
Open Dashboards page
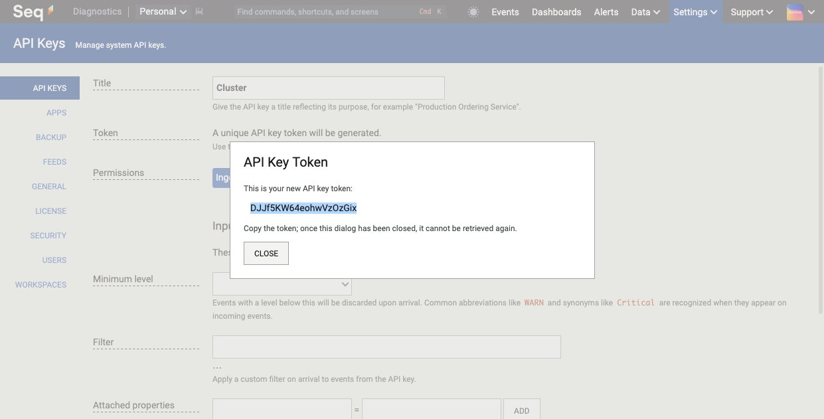click(556, 12)
